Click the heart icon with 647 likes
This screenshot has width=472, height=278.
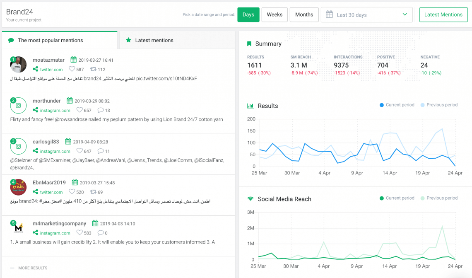coord(79,150)
